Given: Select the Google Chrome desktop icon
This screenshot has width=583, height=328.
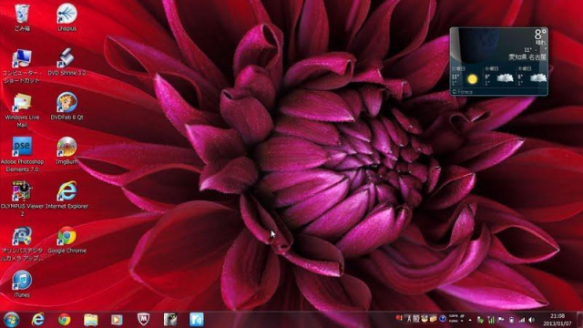Looking at the screenshot, I should (x=66, y=240).
